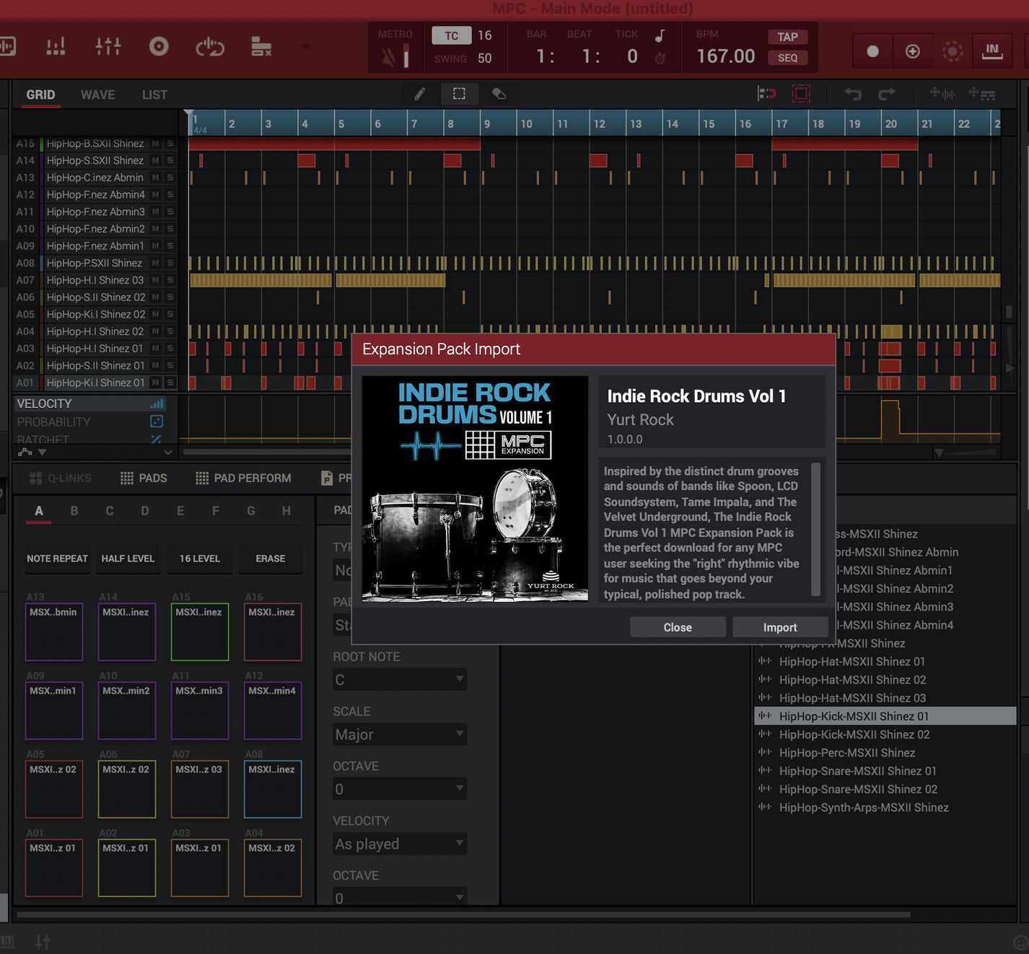Select the pencil draw tool
This screenshot has height=954, width=1029.
pos(419,94)
